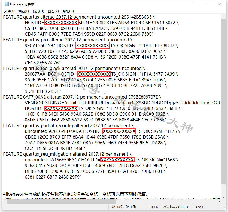This screenshot has width=228, height=212.
Task: Click the license code 'A78162BD7ADA'
Action: 65,131
